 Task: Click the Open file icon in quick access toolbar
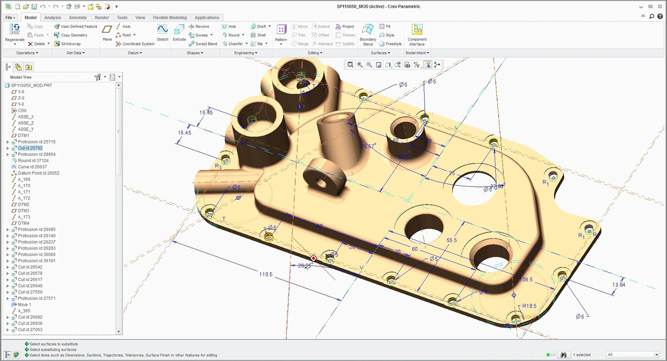coord(26,6)
